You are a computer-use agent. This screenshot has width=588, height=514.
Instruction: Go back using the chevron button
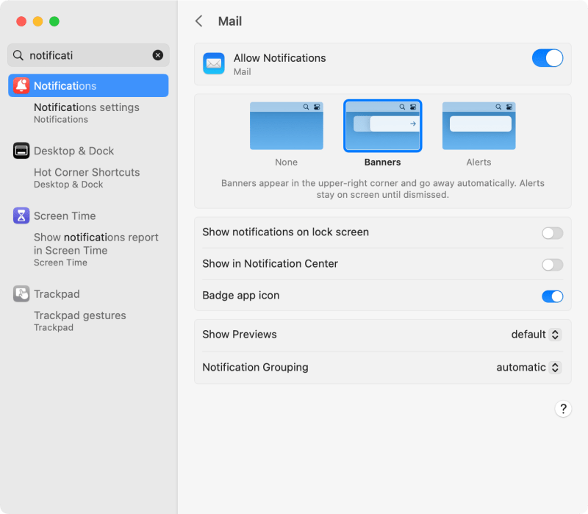[198, 21]
